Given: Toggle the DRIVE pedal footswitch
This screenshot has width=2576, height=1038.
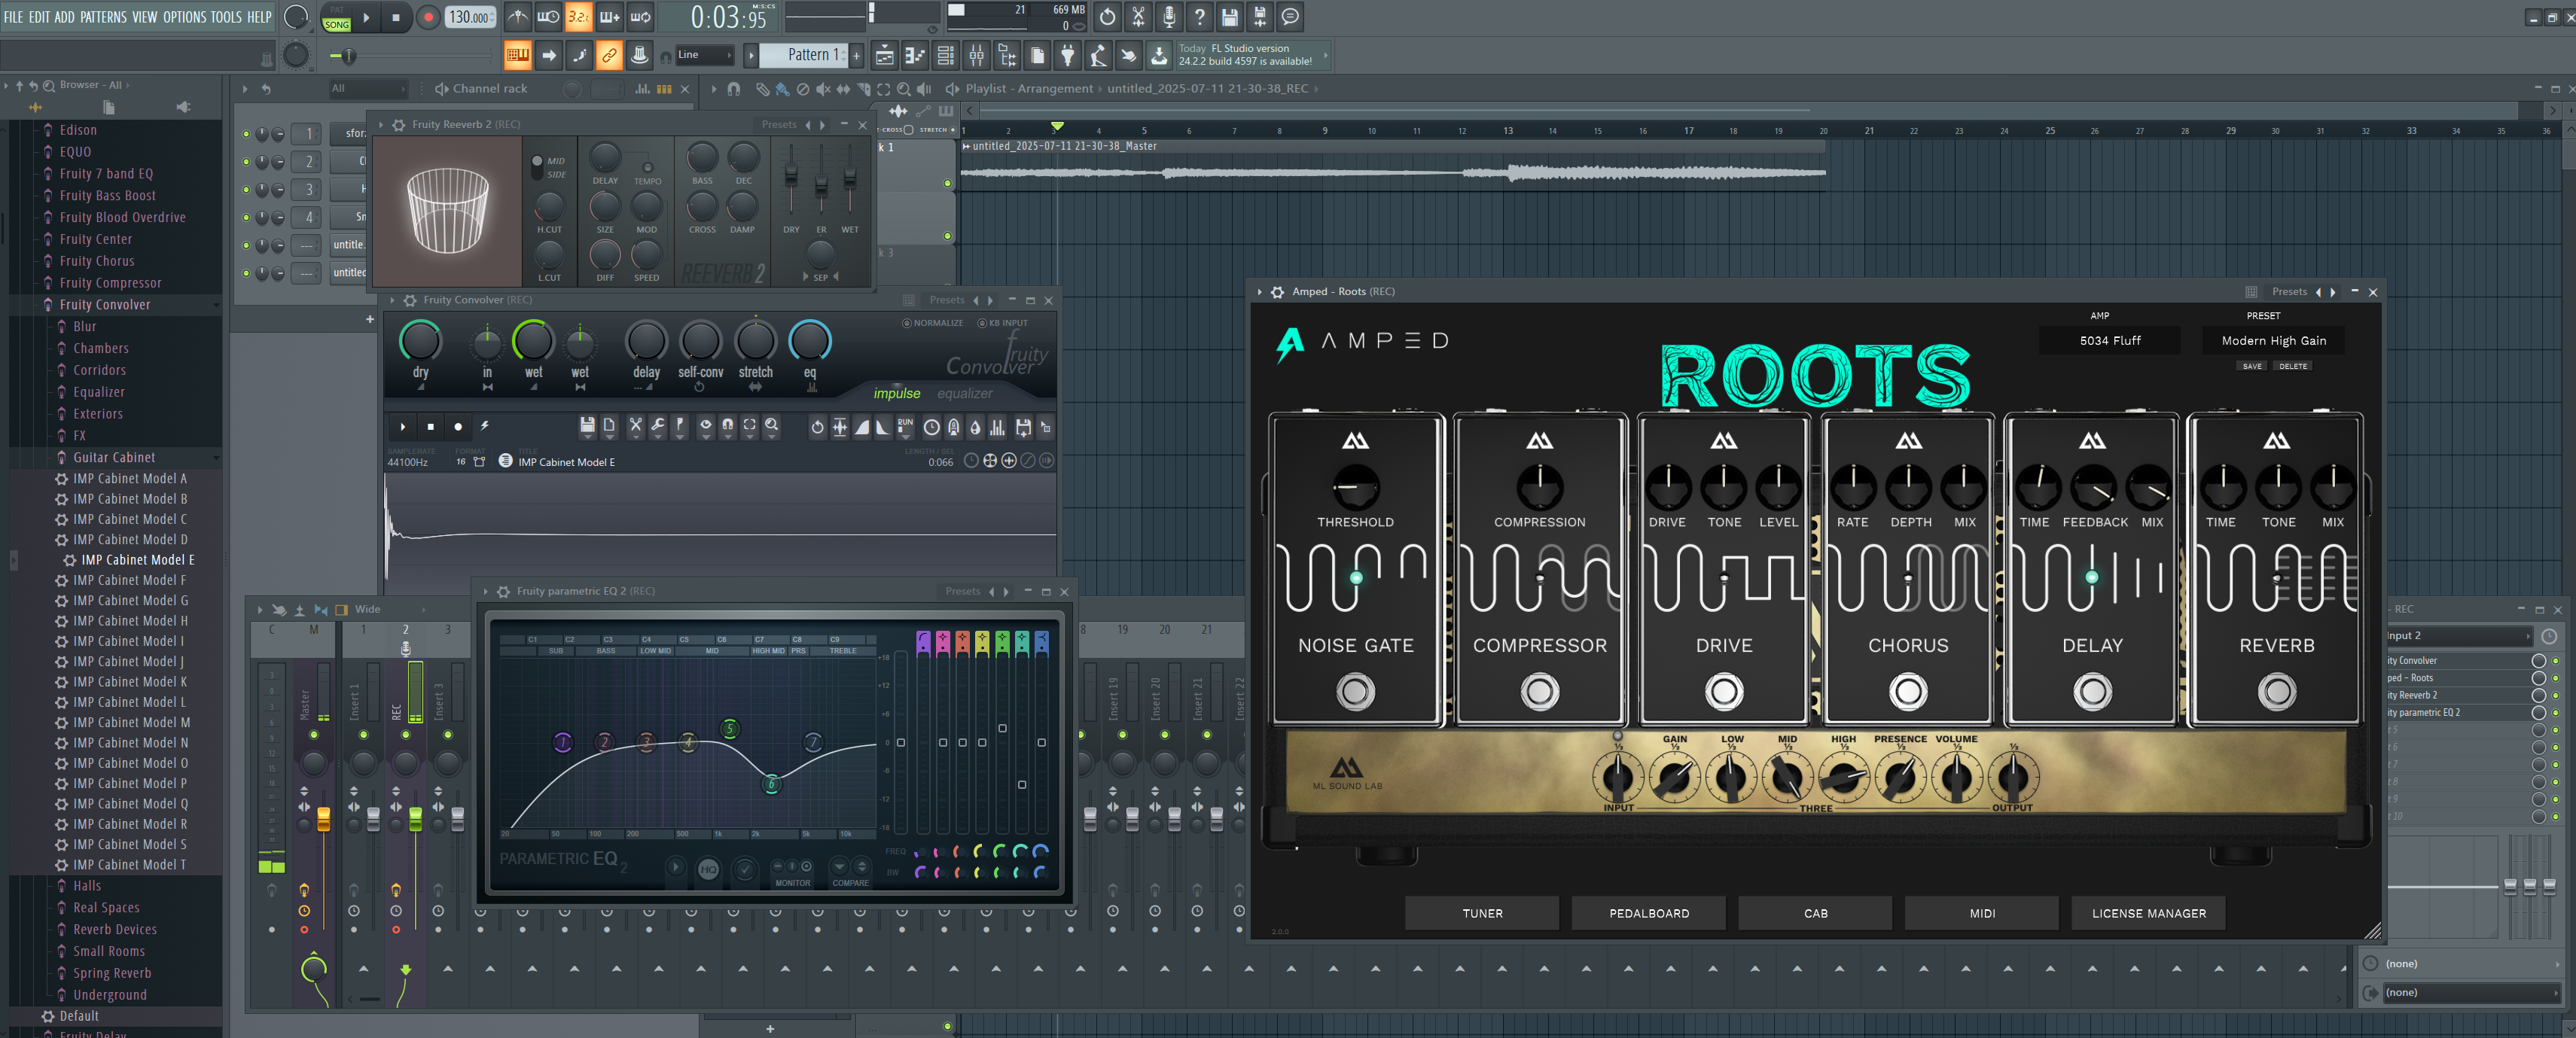Looking at the screenshot, I should tap(1724, 692).
